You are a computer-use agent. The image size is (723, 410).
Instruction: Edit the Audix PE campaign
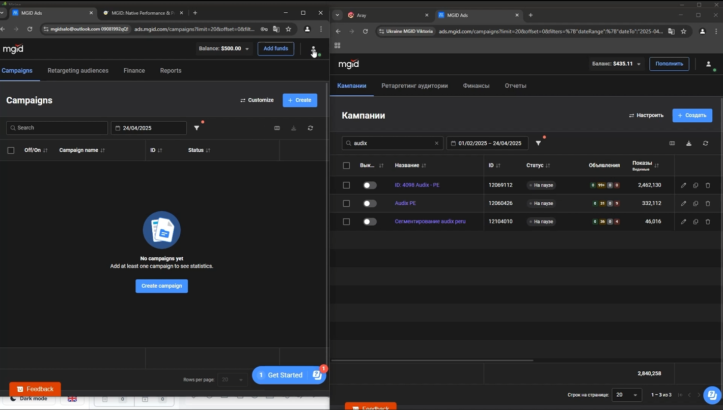[683, 204]
